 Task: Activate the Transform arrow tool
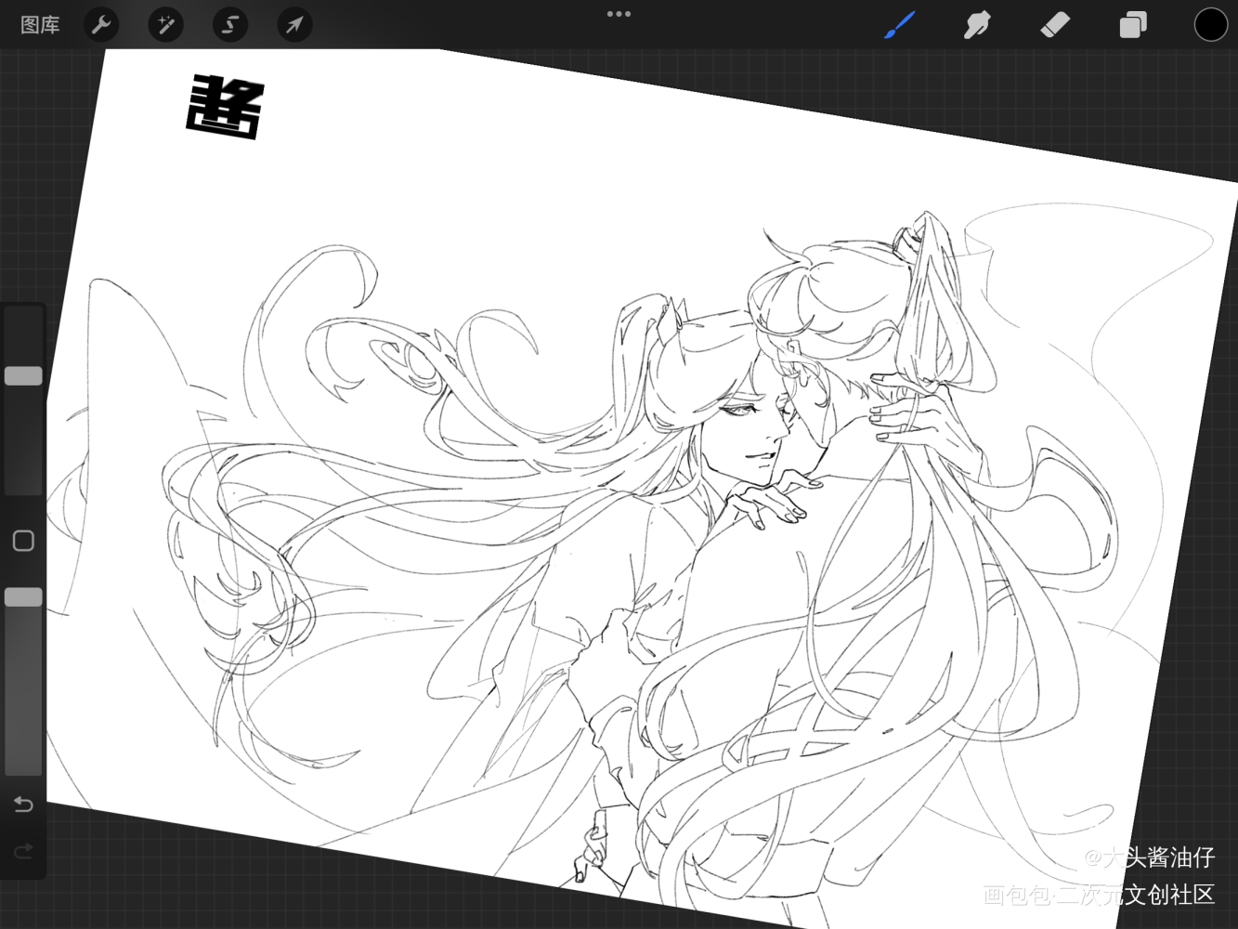click(x=294, y=25)
